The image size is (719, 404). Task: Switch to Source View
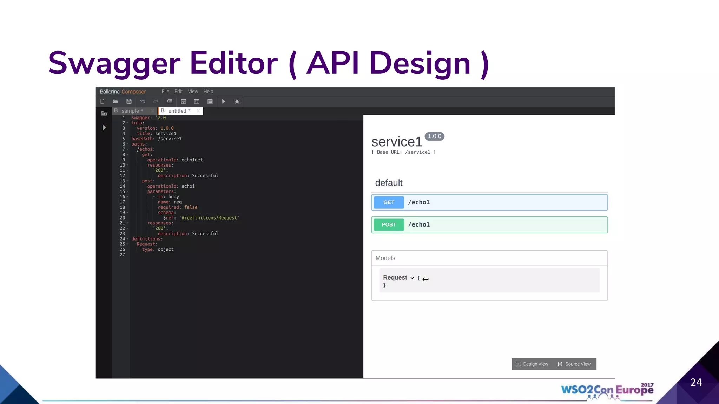click(x=574, y=364)
